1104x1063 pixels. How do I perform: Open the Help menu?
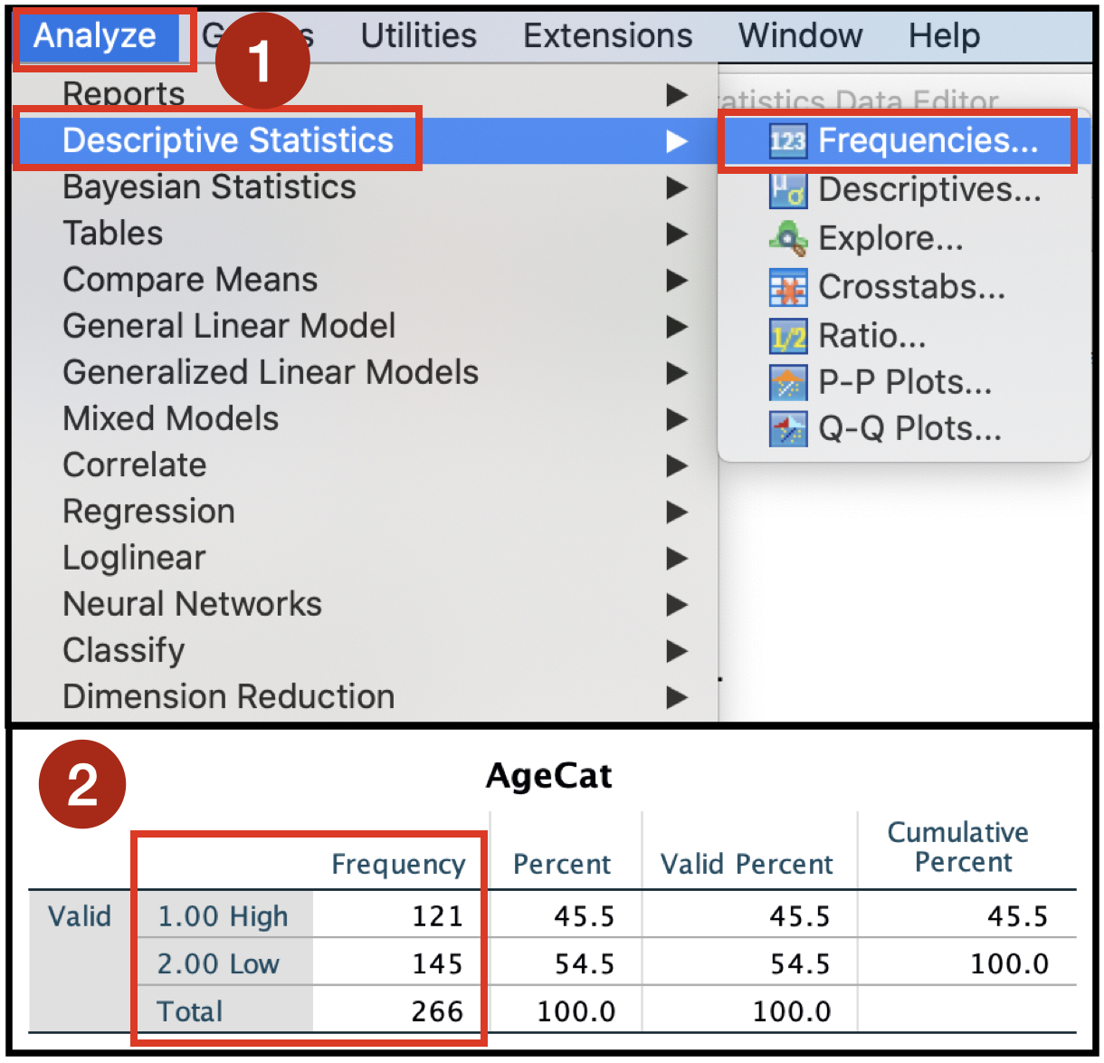pos(944,34)
